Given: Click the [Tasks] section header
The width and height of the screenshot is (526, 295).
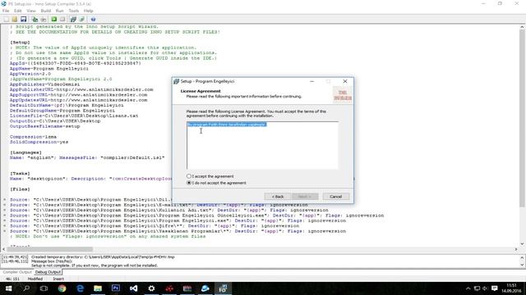Looking at the screenshot, I should pyautogui.click(x=20, y=174).
